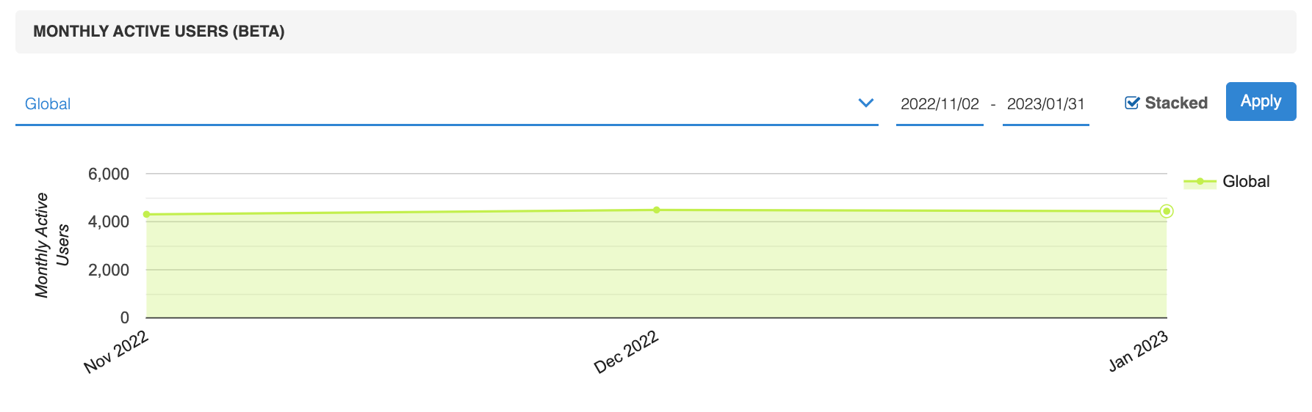Open the Global dropdown chevron
This screenshot has width=1312, height=412.
pyautogui.click(x=866, y=103)
